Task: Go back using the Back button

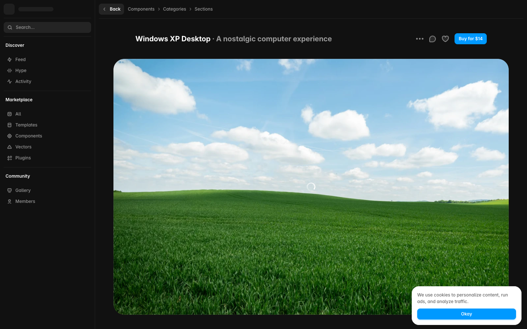Action: 111,9
